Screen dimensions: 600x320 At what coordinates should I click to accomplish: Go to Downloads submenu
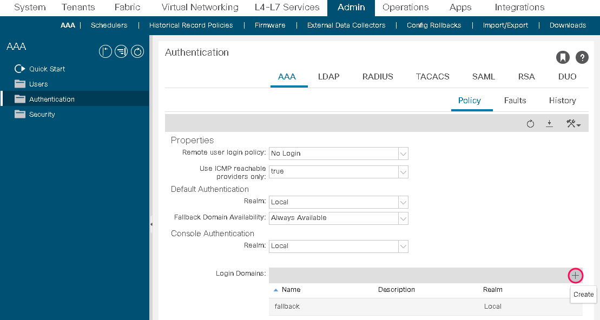(x=568, y=25)
